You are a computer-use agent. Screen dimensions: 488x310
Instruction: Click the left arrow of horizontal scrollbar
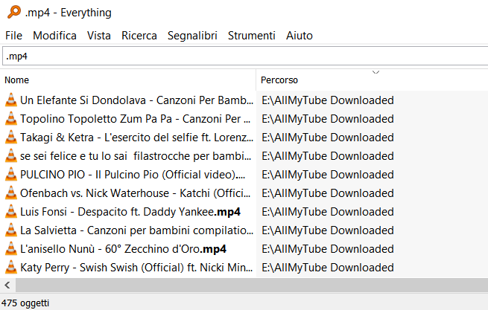tap(7, 285)
